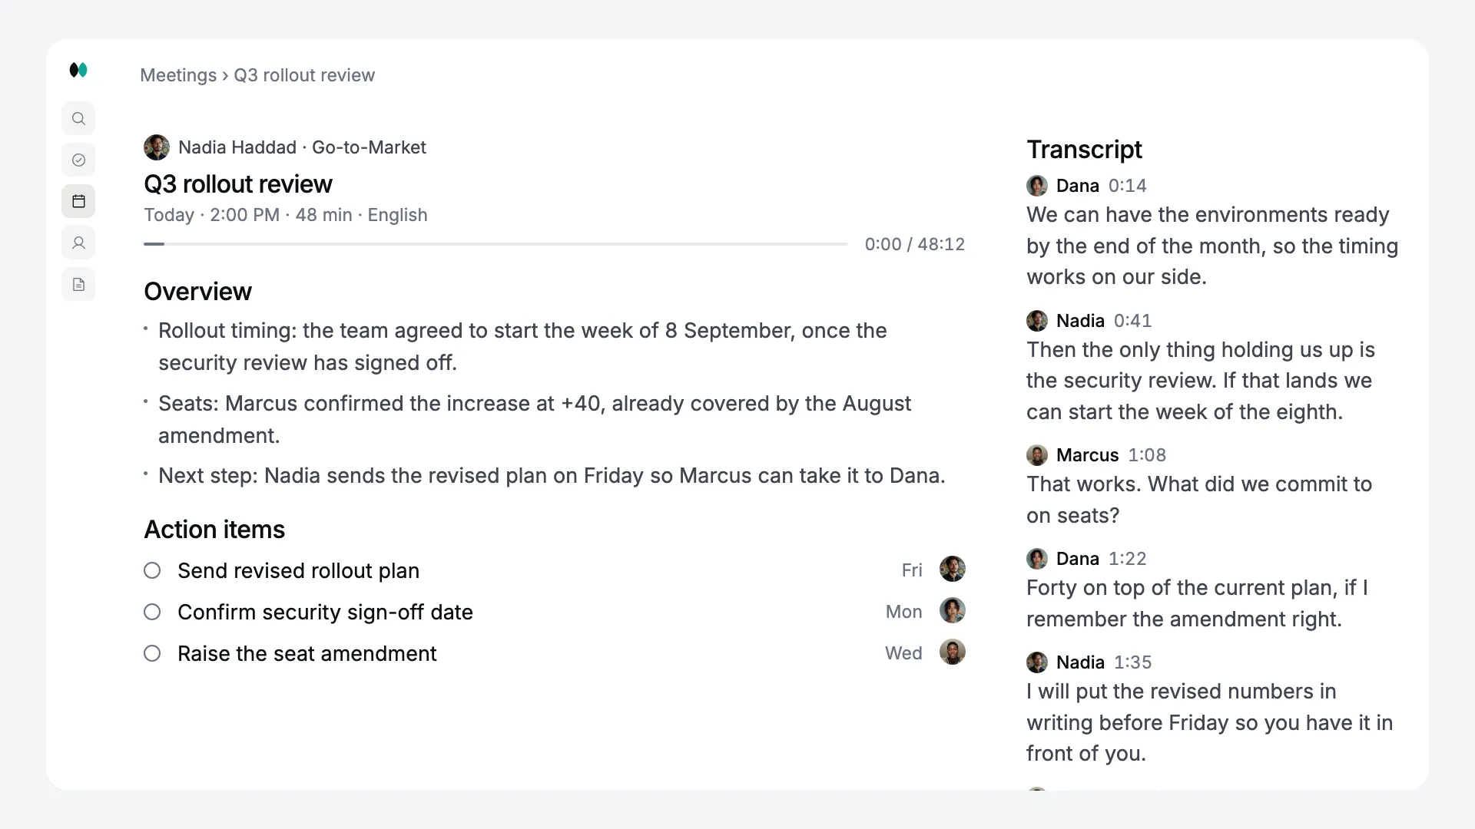Open the tasks checkmark icon in the sidebar
Viewport: 1475px width, 829px height.
[x=78, y=160]
